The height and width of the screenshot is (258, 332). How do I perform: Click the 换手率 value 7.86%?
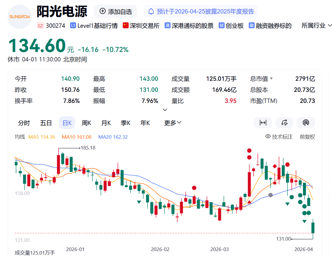[71, 101]
